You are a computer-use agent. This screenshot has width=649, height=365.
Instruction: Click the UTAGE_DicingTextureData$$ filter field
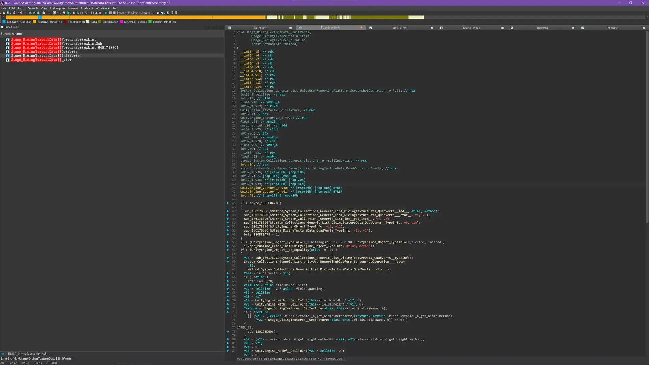click(115, 354)
